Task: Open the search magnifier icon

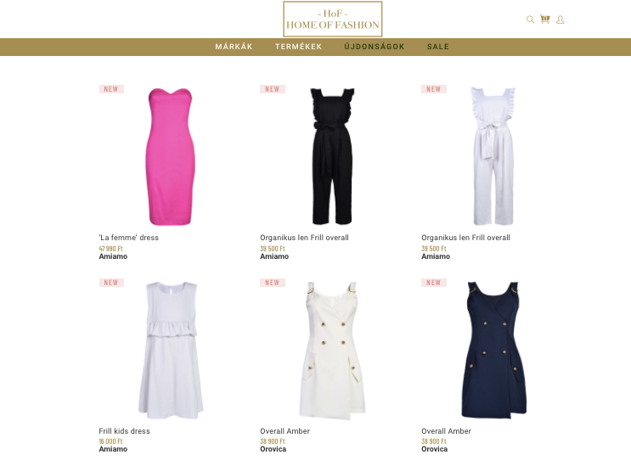Action: 530,20
